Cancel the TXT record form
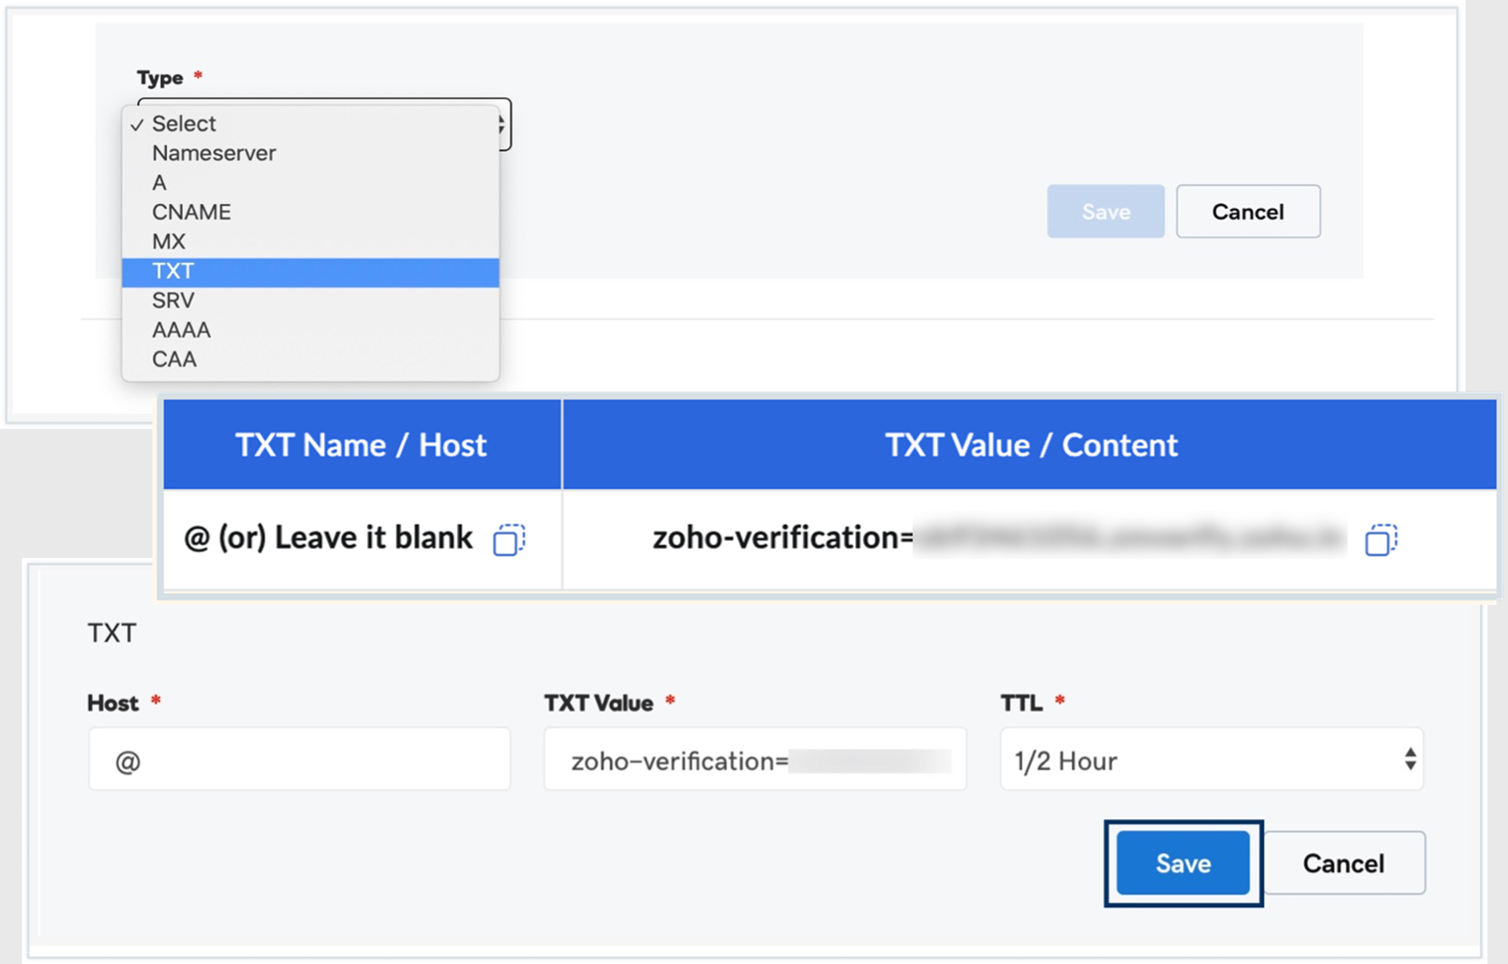1508x964 pixels. point(1343,863)
